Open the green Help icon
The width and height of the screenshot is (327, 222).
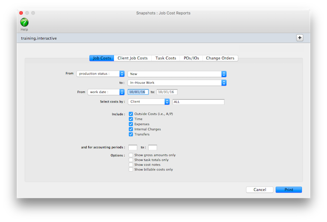tap(24, 23)
